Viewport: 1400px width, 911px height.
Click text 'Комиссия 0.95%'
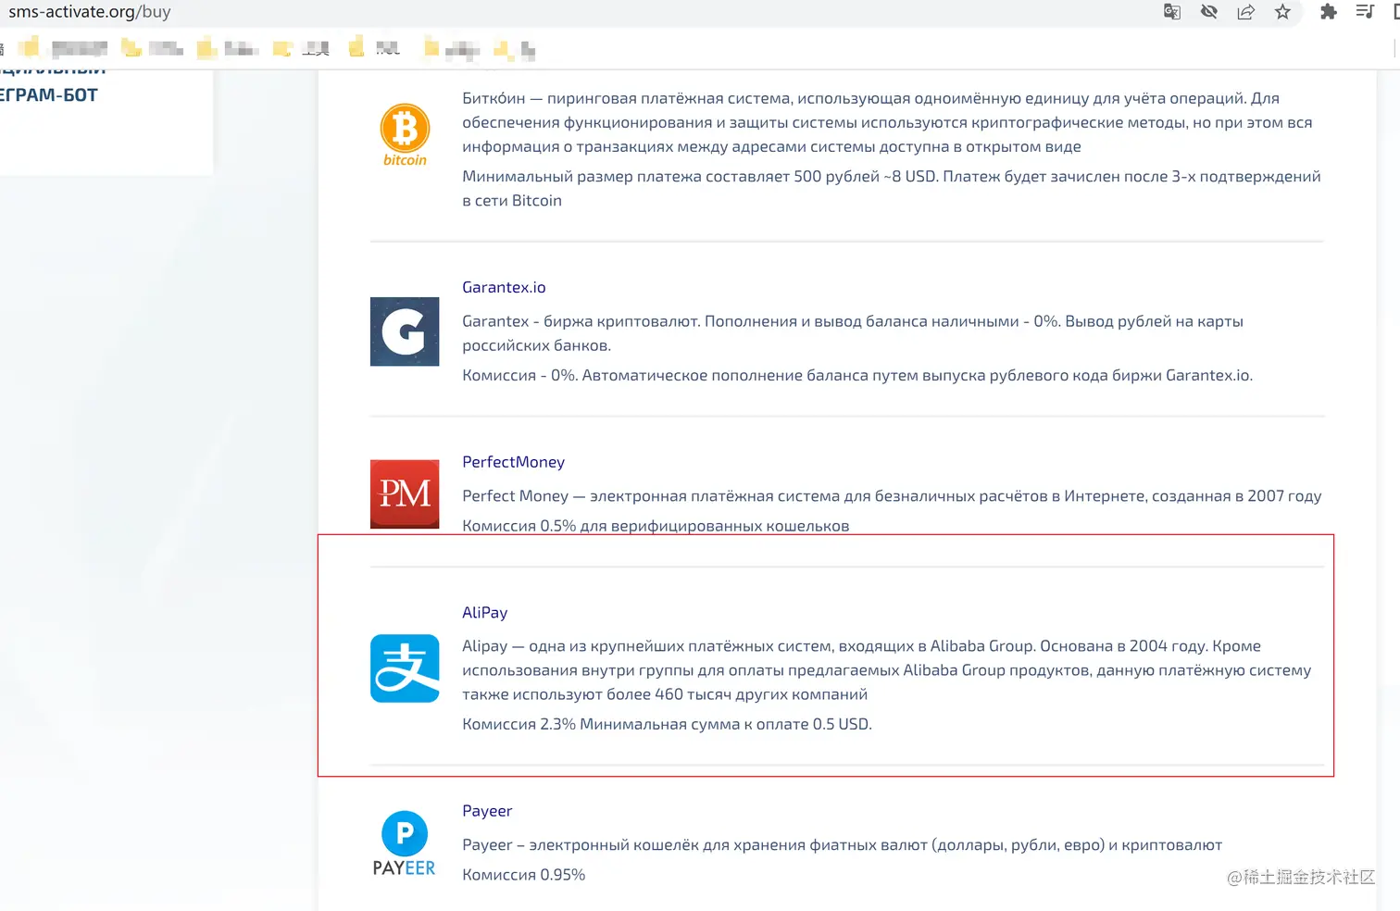523,875
